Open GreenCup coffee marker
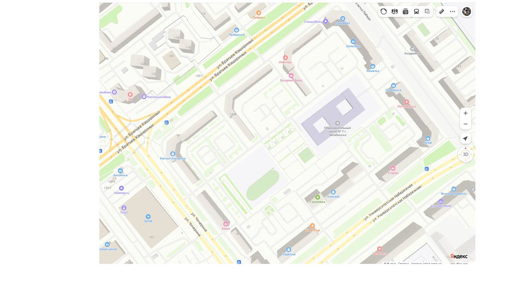 tap(313, 226)
